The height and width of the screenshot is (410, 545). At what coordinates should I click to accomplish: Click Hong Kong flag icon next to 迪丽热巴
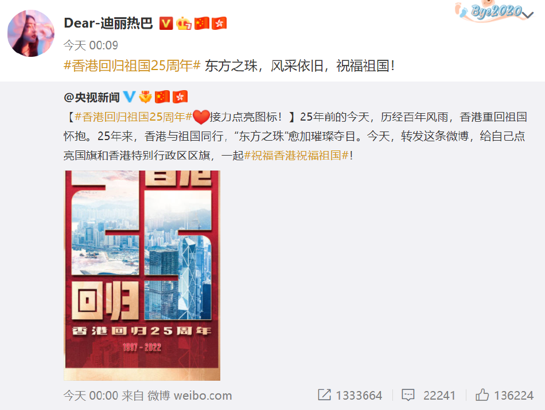pos(219,24)
